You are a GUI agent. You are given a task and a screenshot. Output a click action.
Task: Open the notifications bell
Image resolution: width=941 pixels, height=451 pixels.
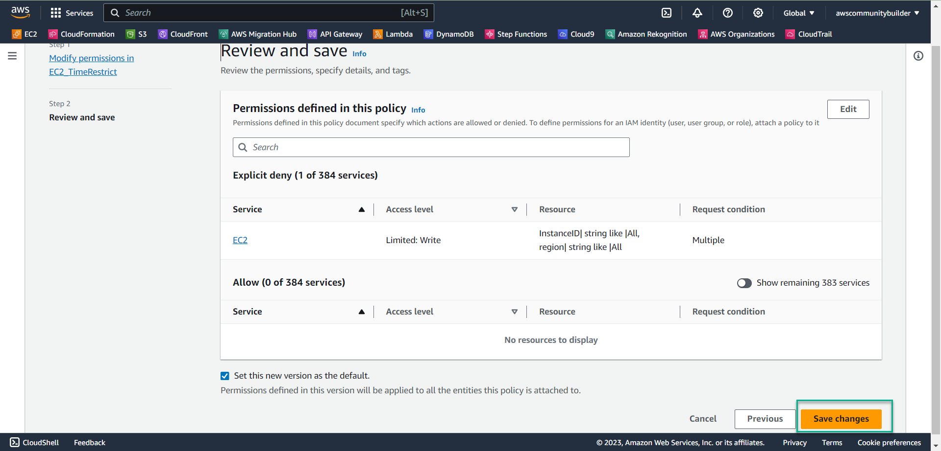pyautogui.click(x=697, y=13)
